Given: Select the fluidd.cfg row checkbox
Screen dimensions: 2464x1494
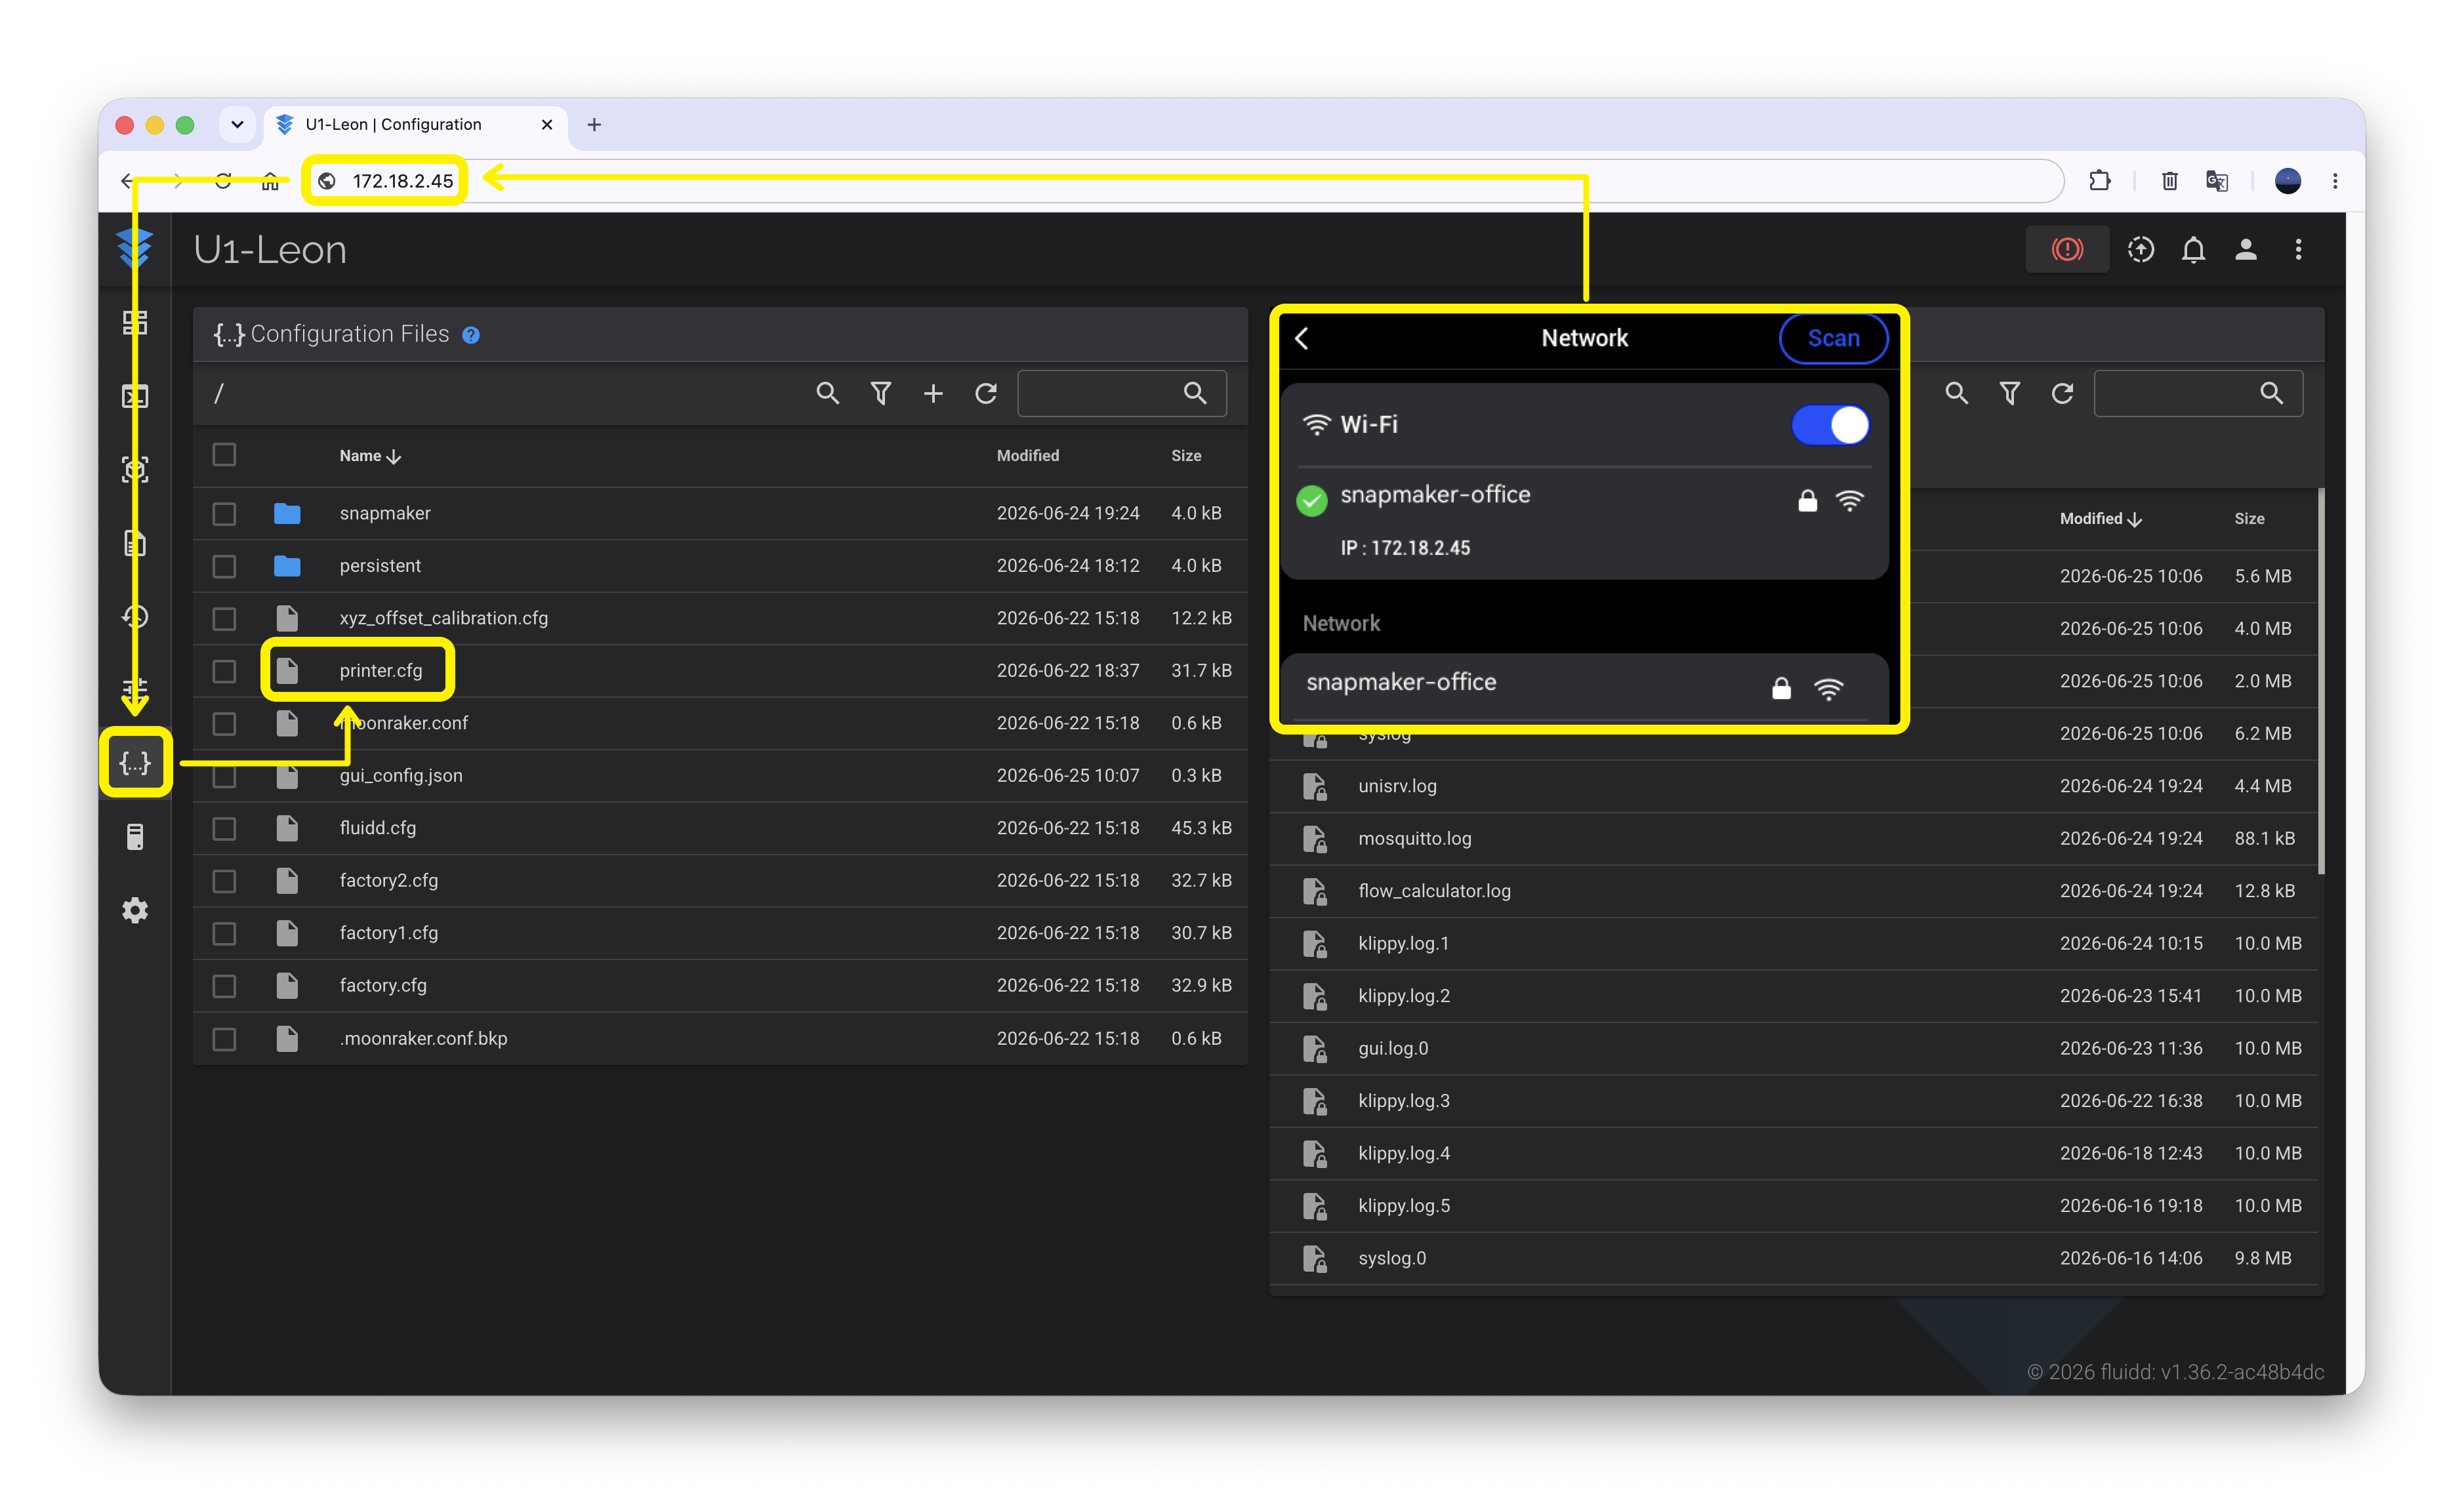Looking at the screenshot, I should (x=224, y=828).
